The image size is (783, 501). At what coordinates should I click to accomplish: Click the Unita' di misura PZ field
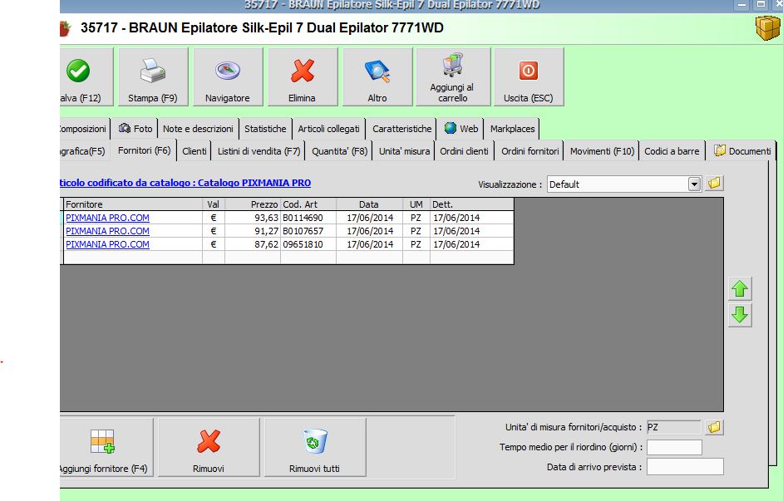(673, 427)
